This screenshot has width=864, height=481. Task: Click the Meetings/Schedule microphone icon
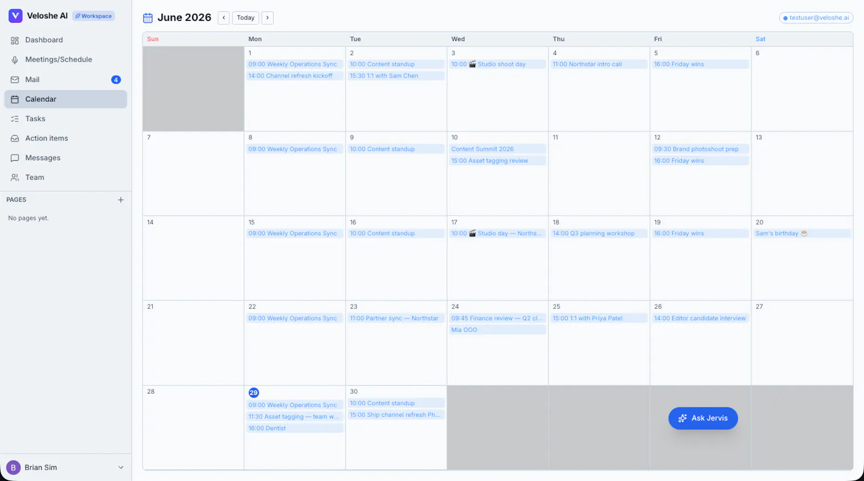[15, 60]
